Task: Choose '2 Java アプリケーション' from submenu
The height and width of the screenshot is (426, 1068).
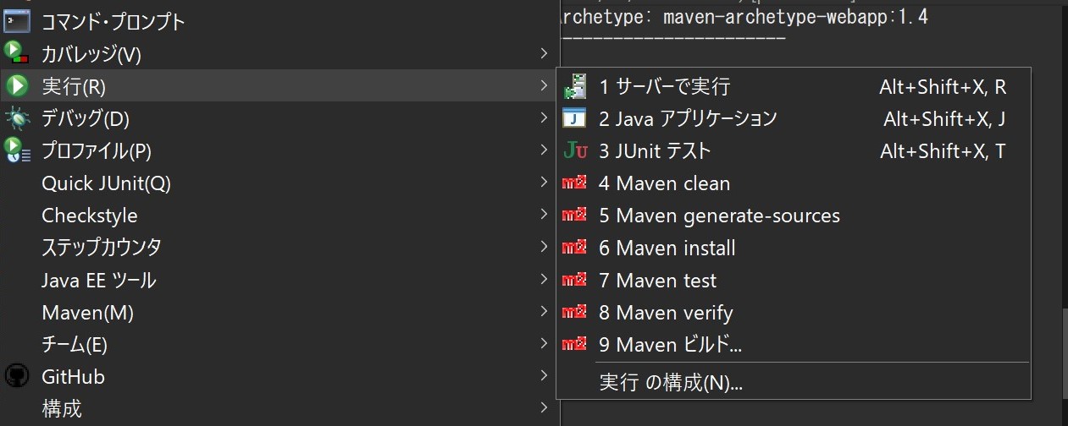Action: [x=794, y=118]
